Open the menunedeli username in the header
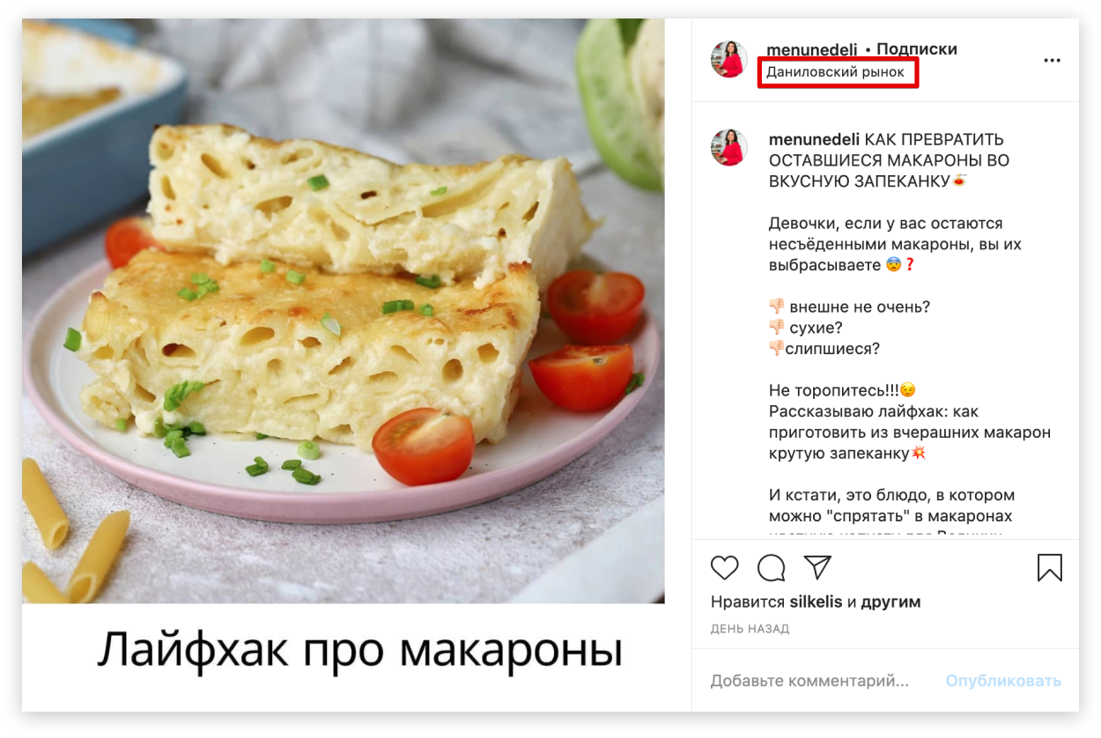The image size is (1101, 738). (812, 49)
